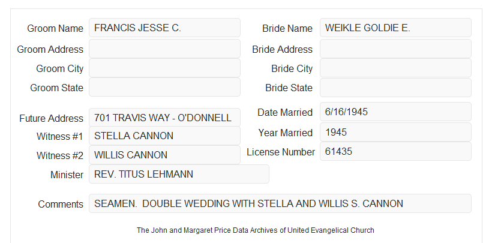This screenshot has width=483, height=243.
Task: Focus the Groom State input box
Action: tap(164, 87)
